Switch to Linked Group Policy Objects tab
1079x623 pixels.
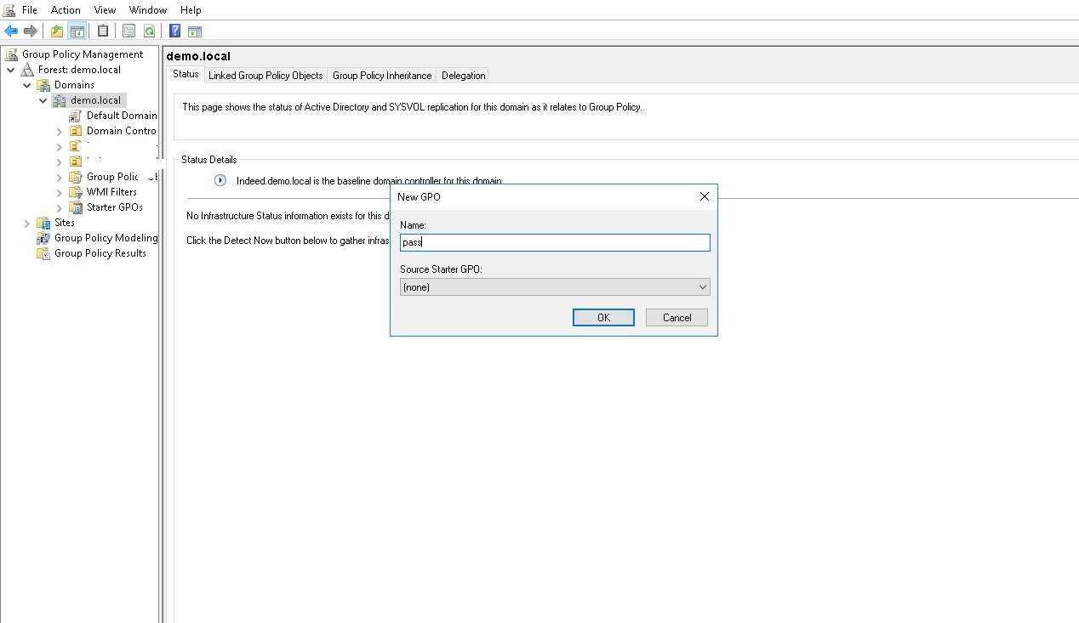tap(265, 76)
